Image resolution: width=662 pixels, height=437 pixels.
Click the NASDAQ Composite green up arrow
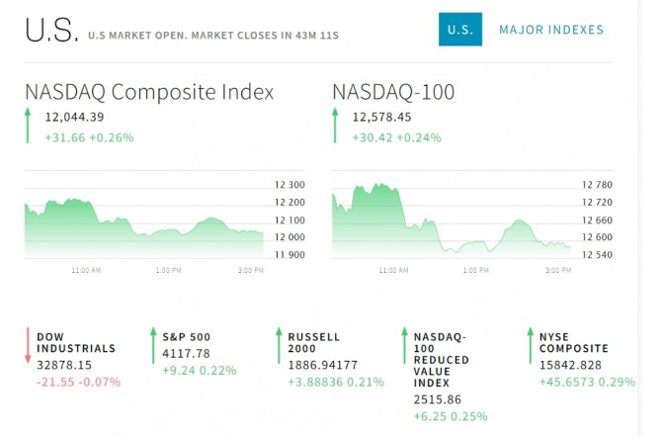point(30,127)
